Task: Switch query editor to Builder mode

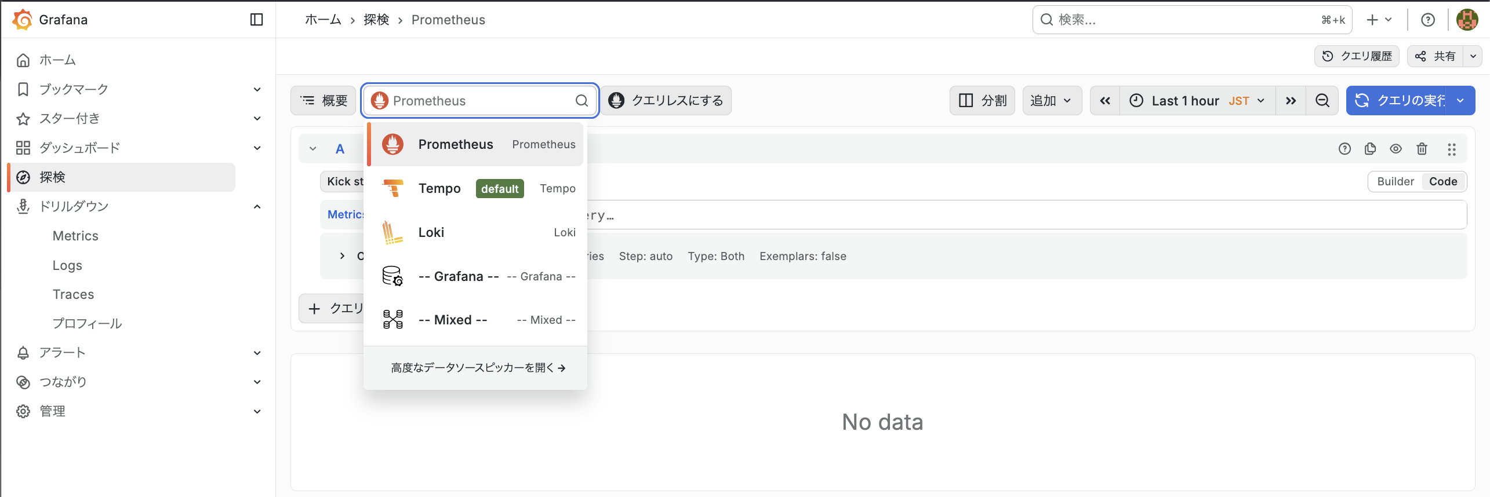Action: (x=1395, y=181)
